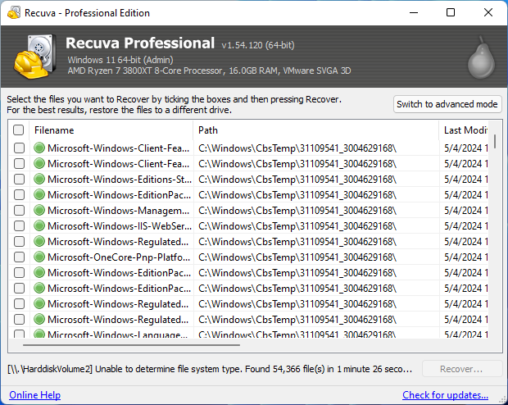
Task: Tick checkbox for Microsoft-OneCore-Pnp-Platfo... file
Action: 19,257
